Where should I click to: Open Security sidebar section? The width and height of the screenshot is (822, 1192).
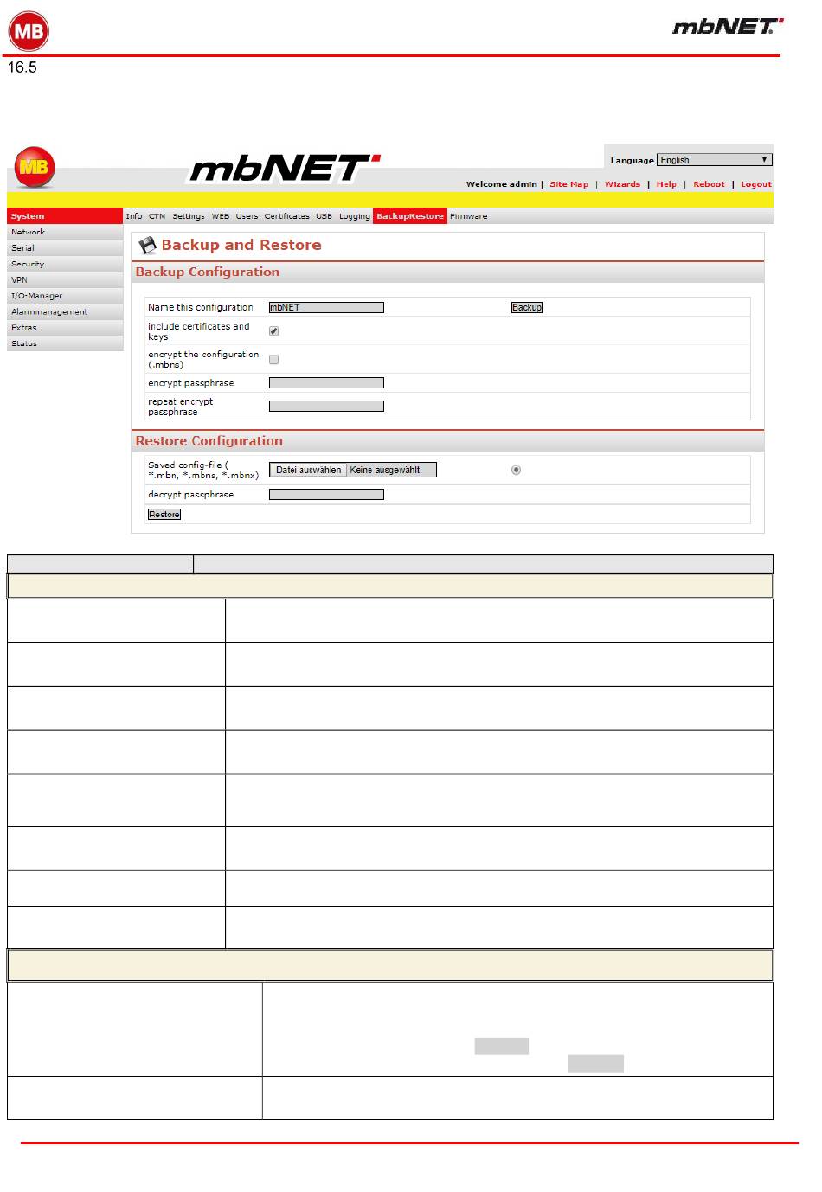tap(65, 265)
